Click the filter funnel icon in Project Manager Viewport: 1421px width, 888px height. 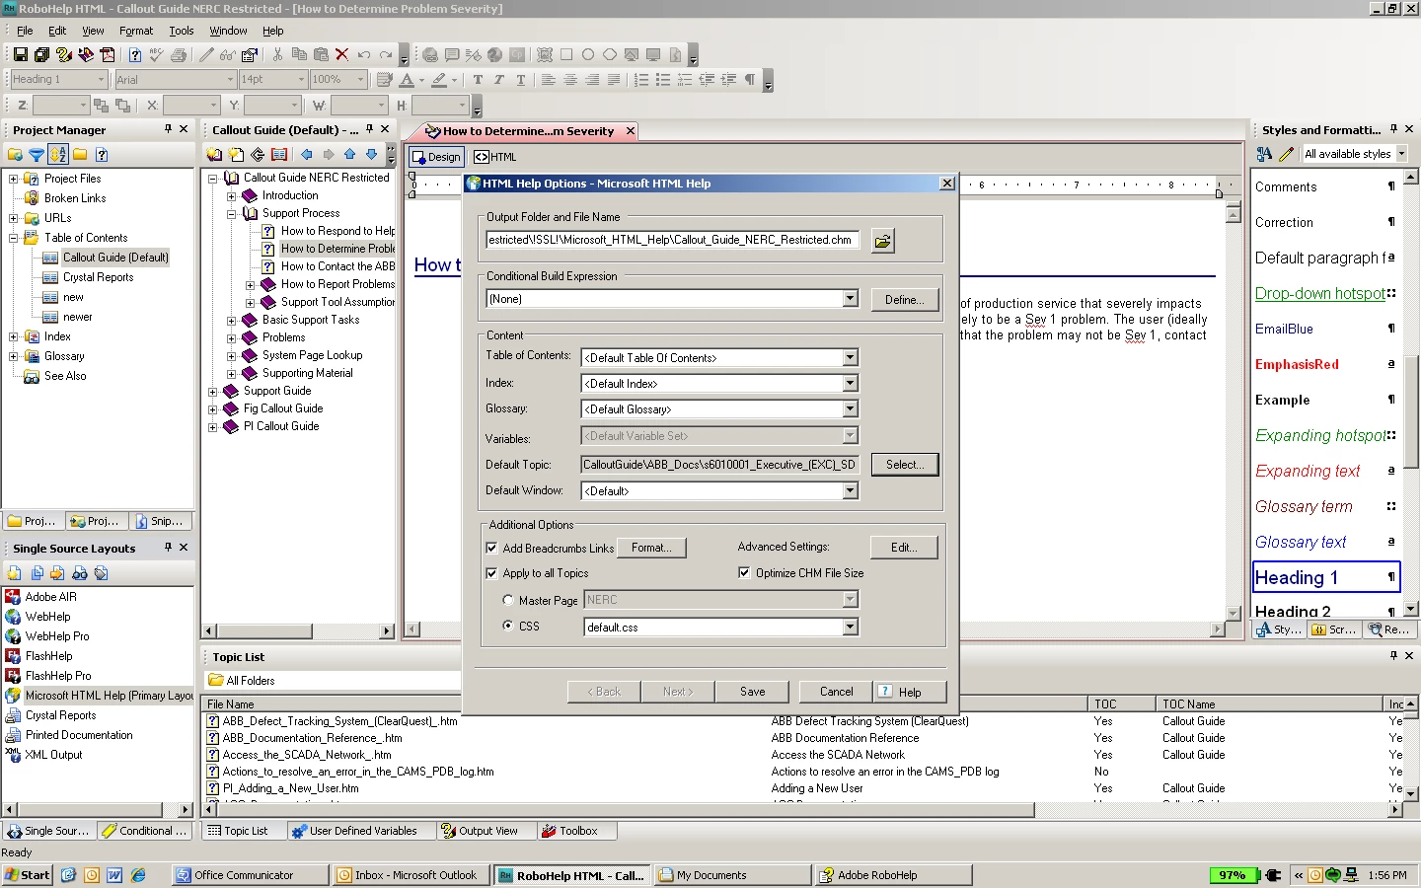tap(37, 155)
